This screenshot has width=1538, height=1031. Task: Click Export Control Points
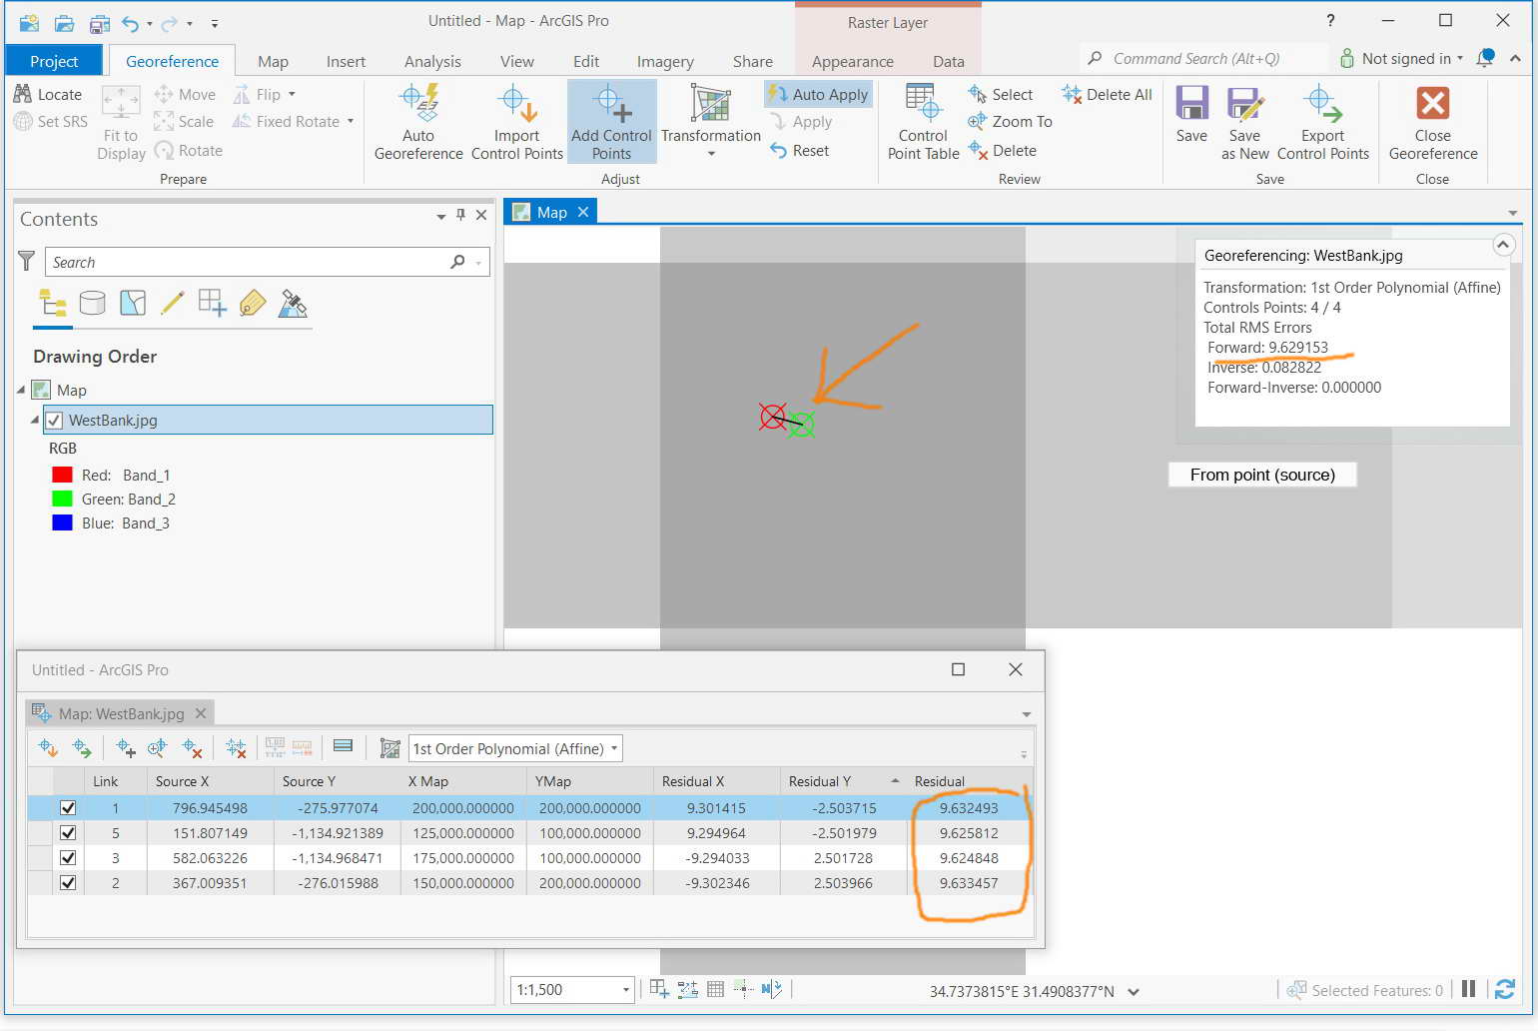point(1322,123)
